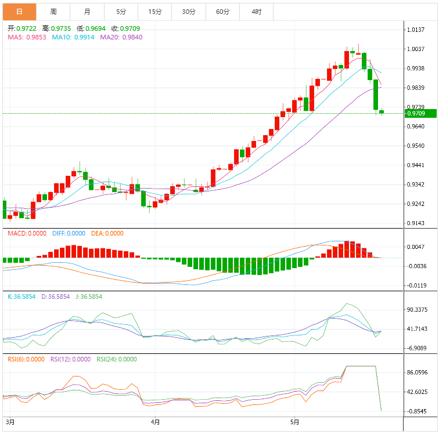Viewport: 439px width, 434px height.
Task: Select the RSI(6) indicator label
Action: 26,359
